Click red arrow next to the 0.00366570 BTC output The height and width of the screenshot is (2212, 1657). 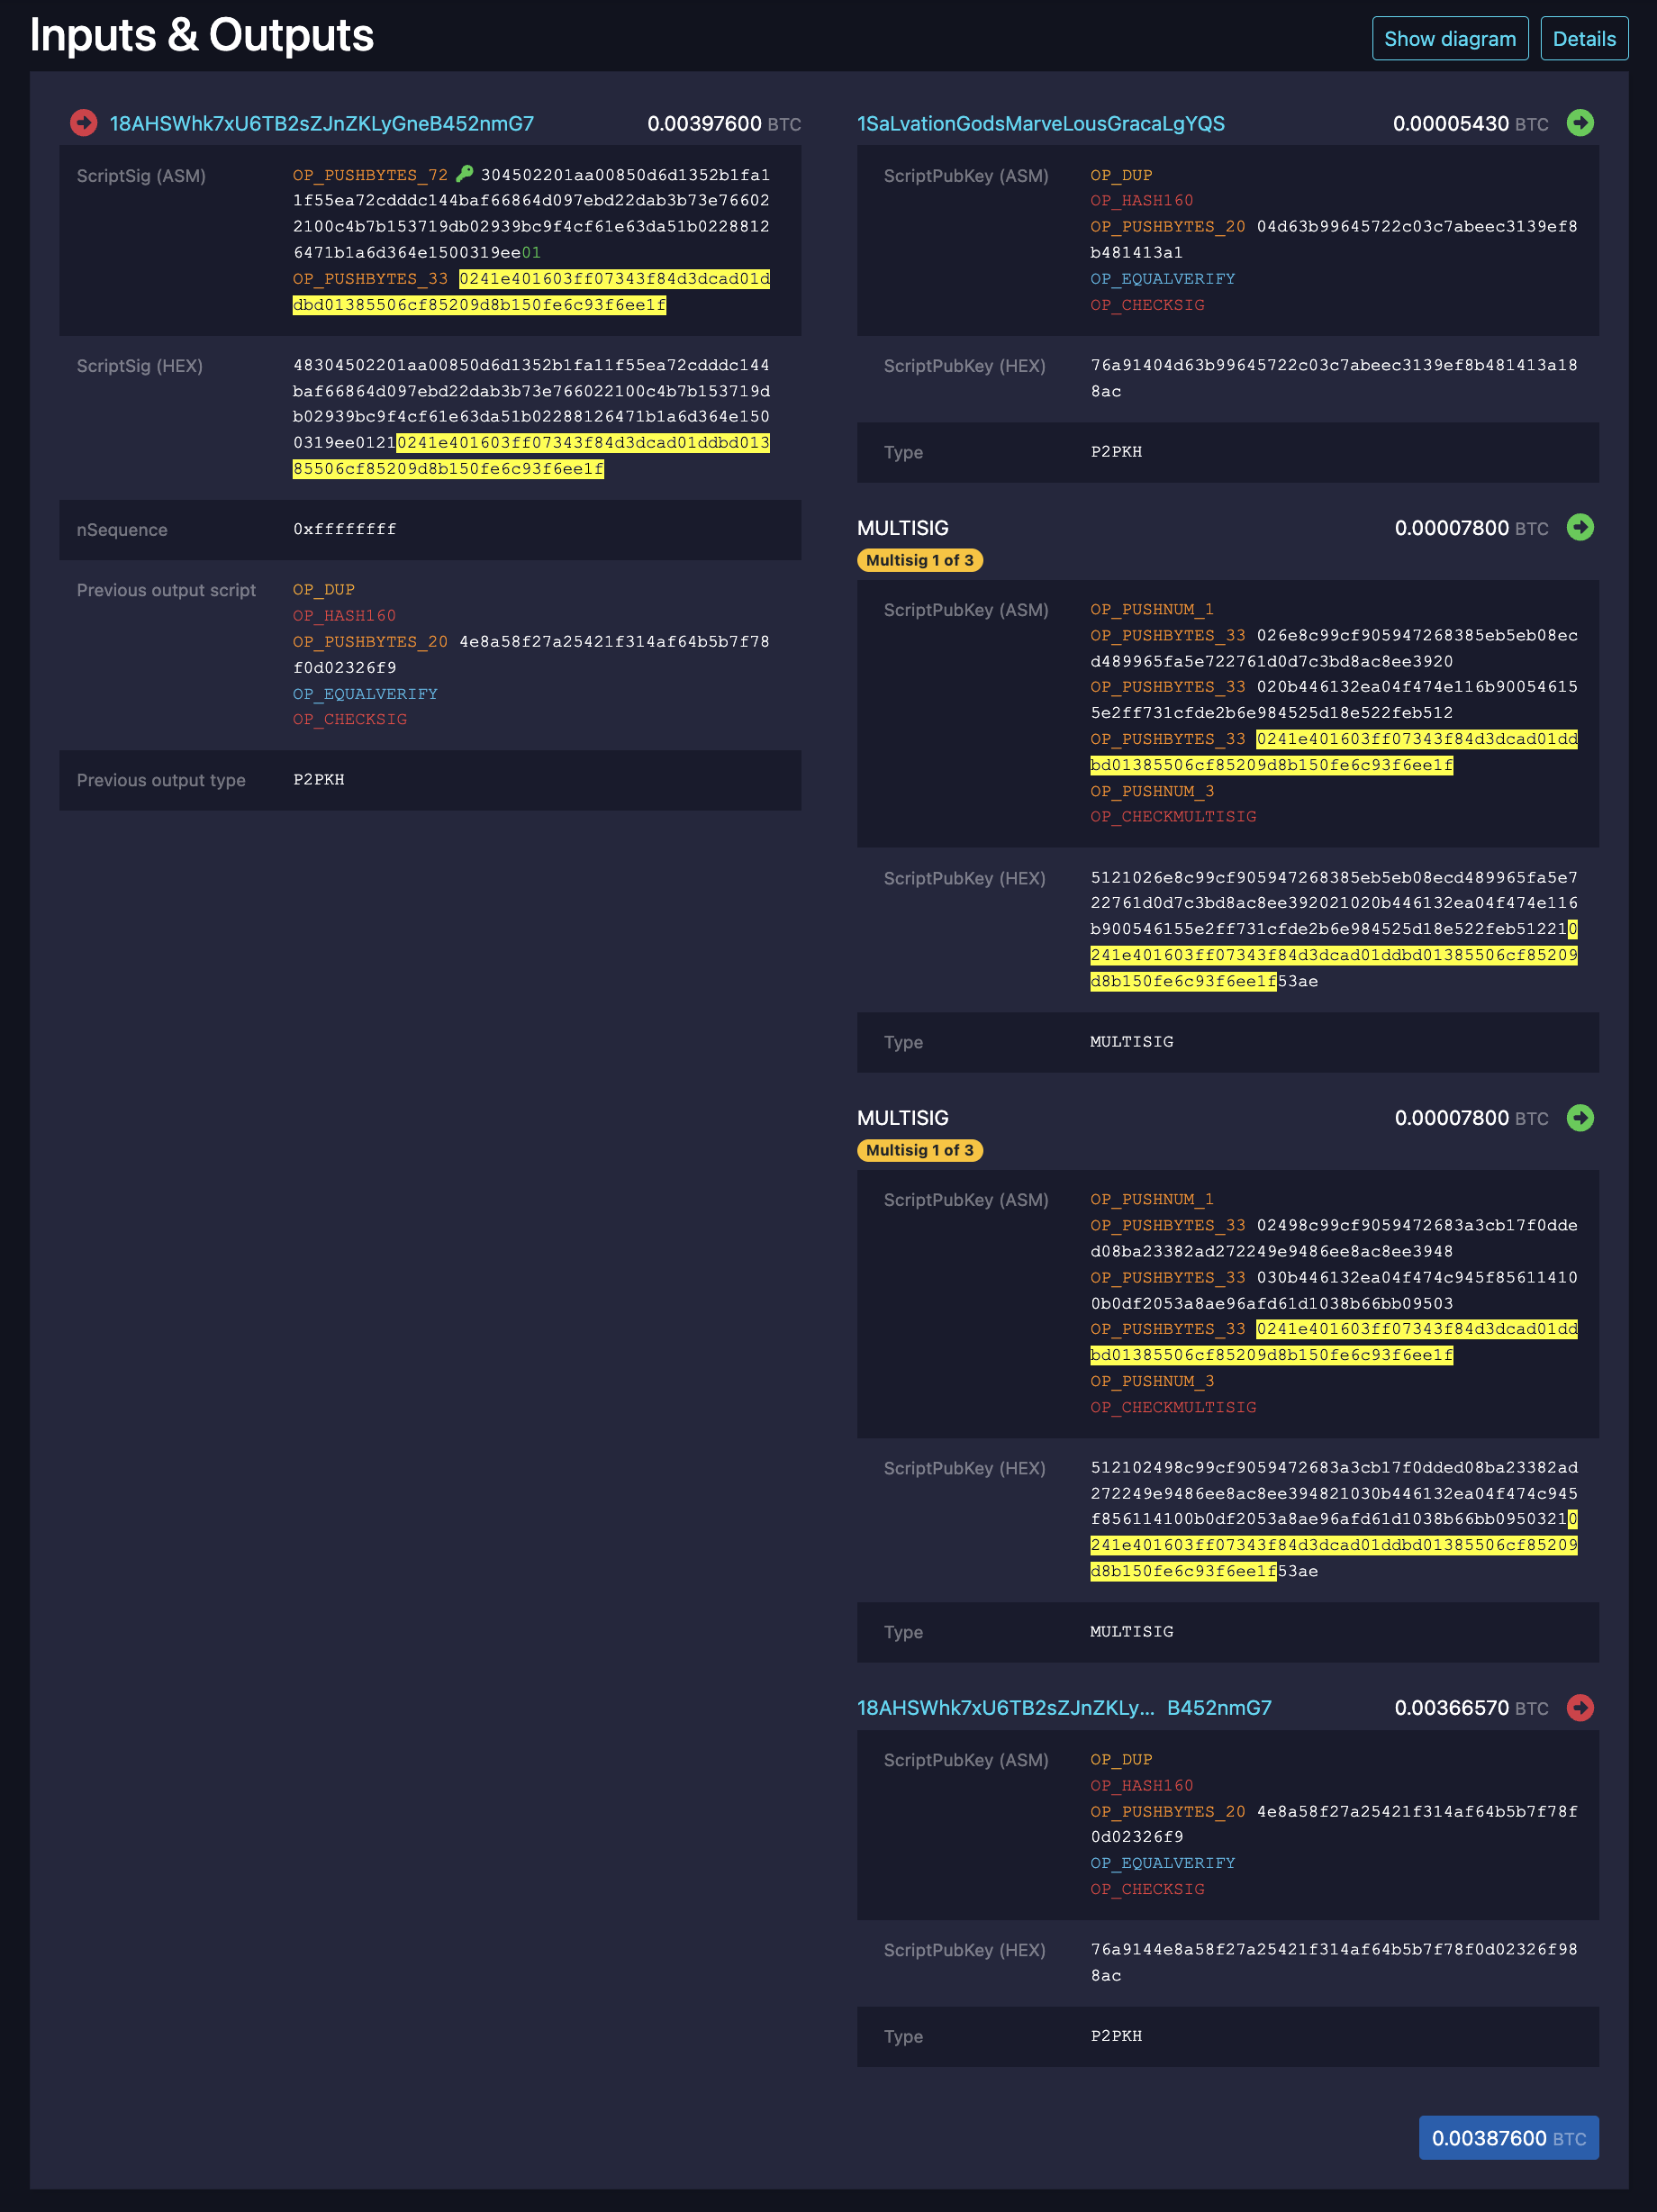pos(1580,1707)
